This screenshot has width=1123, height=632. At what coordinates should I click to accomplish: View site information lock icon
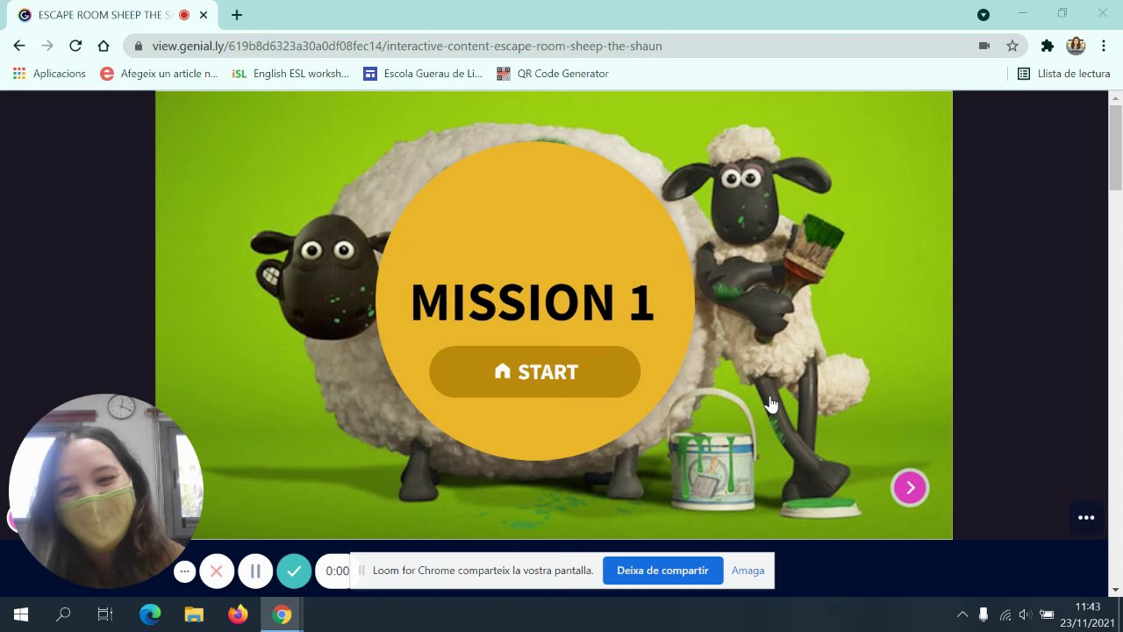[139, 46]
